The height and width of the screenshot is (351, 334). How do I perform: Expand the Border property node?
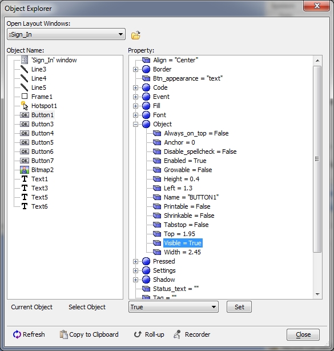point(135,69)
